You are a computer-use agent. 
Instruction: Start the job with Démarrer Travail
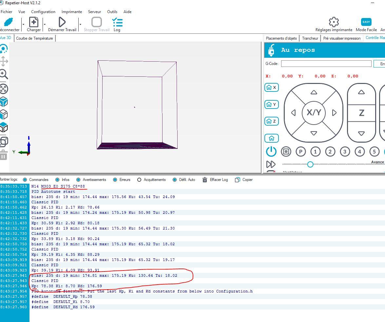click(x=62, y=25)
